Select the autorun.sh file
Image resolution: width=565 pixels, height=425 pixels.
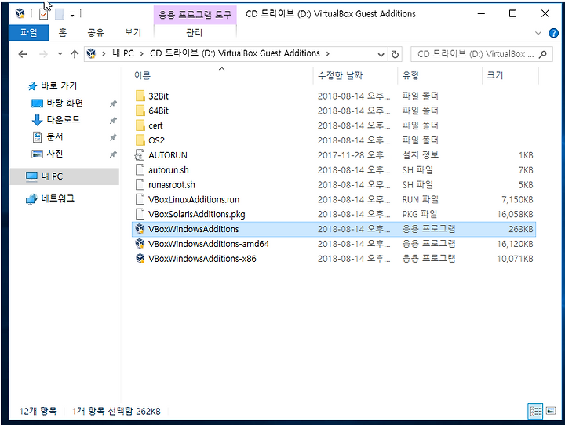pyautogui.click(x=168, y=170)
